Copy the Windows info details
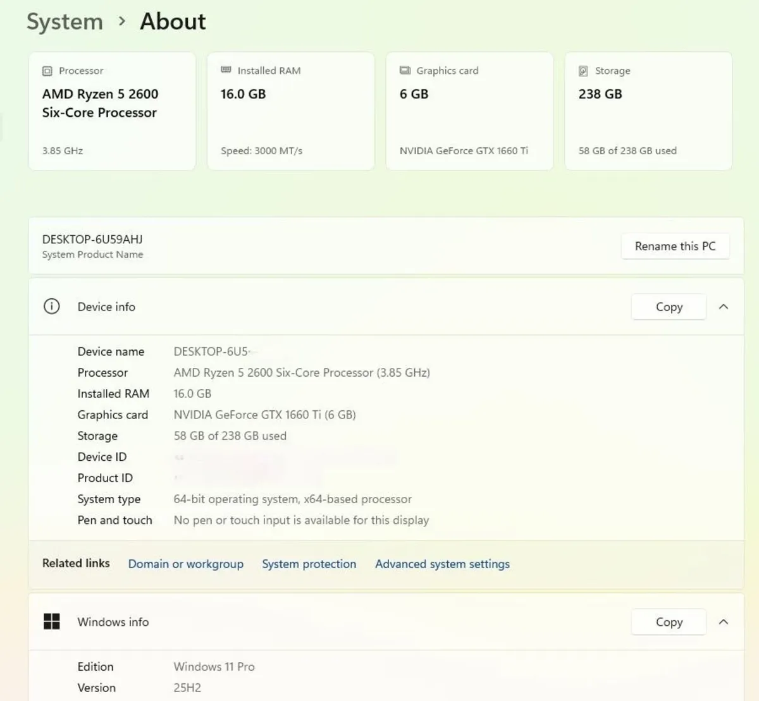 coord(669,622)
